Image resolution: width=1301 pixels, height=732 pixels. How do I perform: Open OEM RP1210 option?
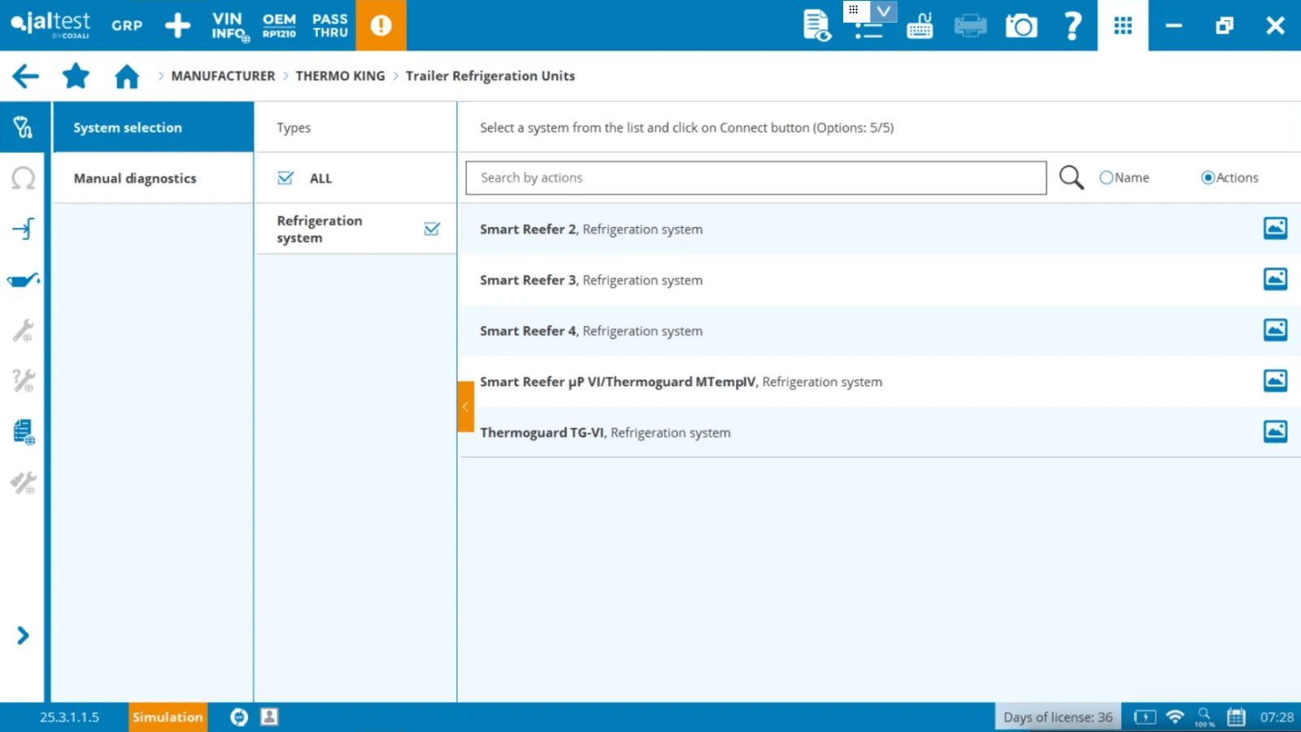point(279,25)
